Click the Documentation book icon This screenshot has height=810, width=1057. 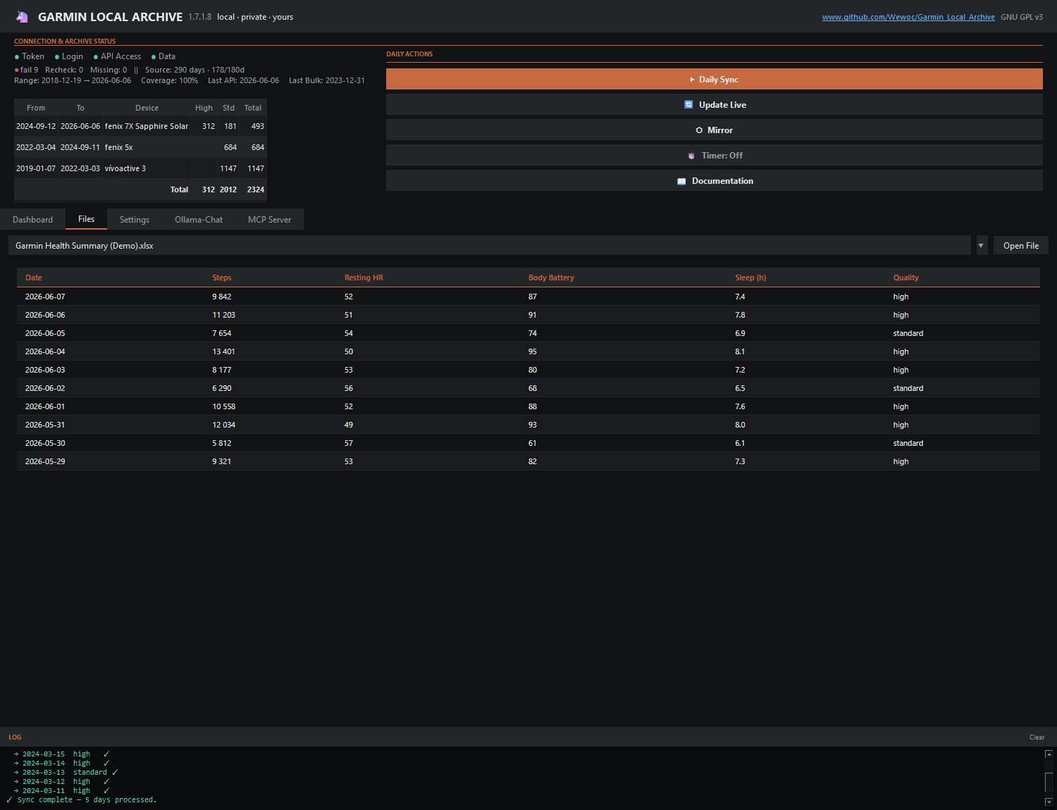coord(681,181)
